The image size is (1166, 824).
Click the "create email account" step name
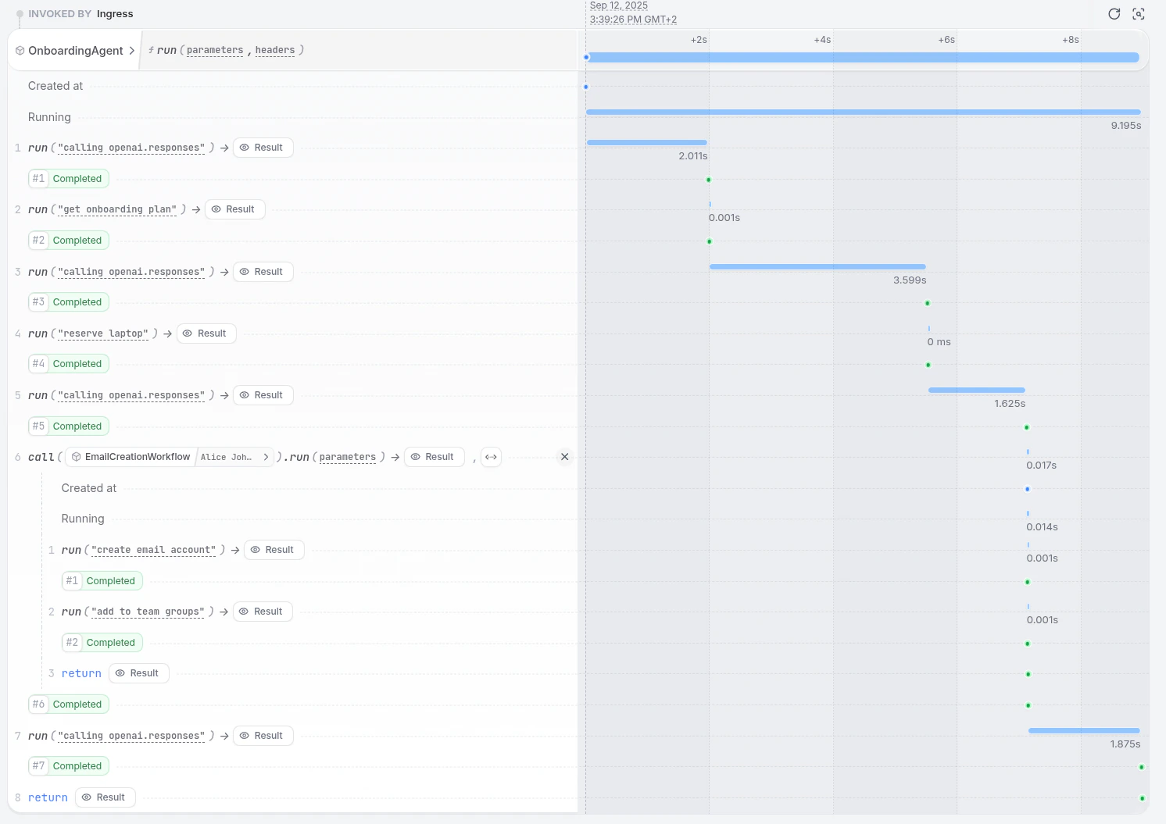click(x=154, y=550)
